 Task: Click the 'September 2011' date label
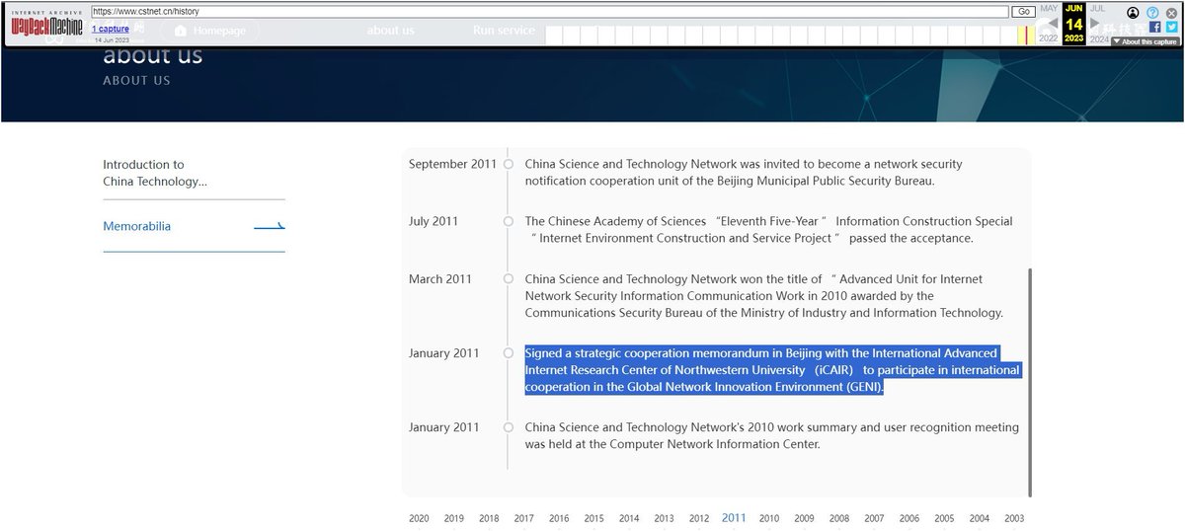tap(452, 164)
